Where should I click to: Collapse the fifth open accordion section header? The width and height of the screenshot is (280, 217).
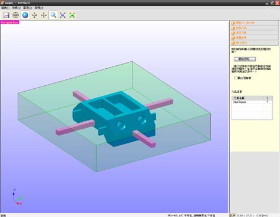tap(254, 43)
